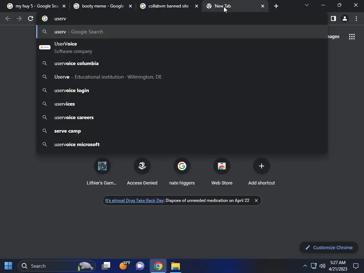Click the Chrome taskbar icon

158,266
